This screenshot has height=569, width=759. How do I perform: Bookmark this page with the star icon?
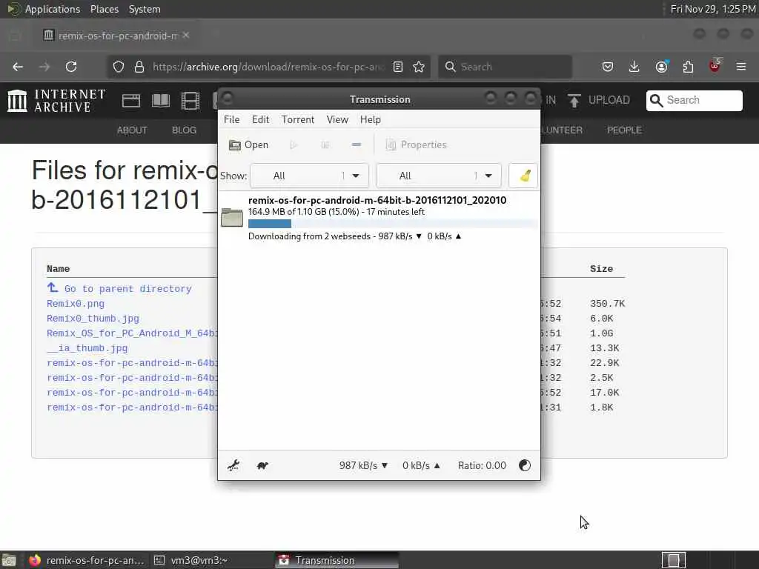tap(420, 67)
